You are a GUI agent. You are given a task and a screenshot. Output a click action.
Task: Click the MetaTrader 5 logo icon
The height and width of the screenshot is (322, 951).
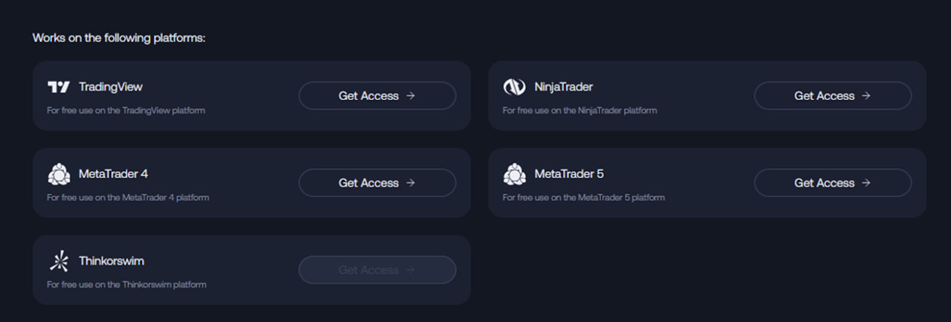click(x=514, y=174)
